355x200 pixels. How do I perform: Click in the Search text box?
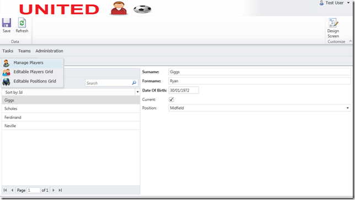pyautogui.click(x=108, y=83)
